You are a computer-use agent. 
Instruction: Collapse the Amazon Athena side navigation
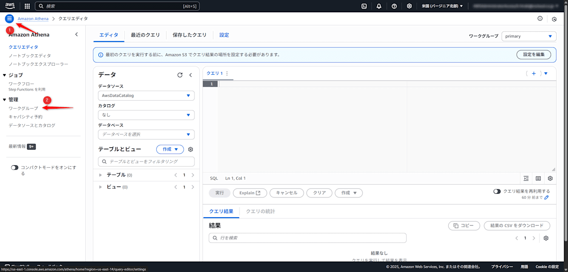pos(77,34)
